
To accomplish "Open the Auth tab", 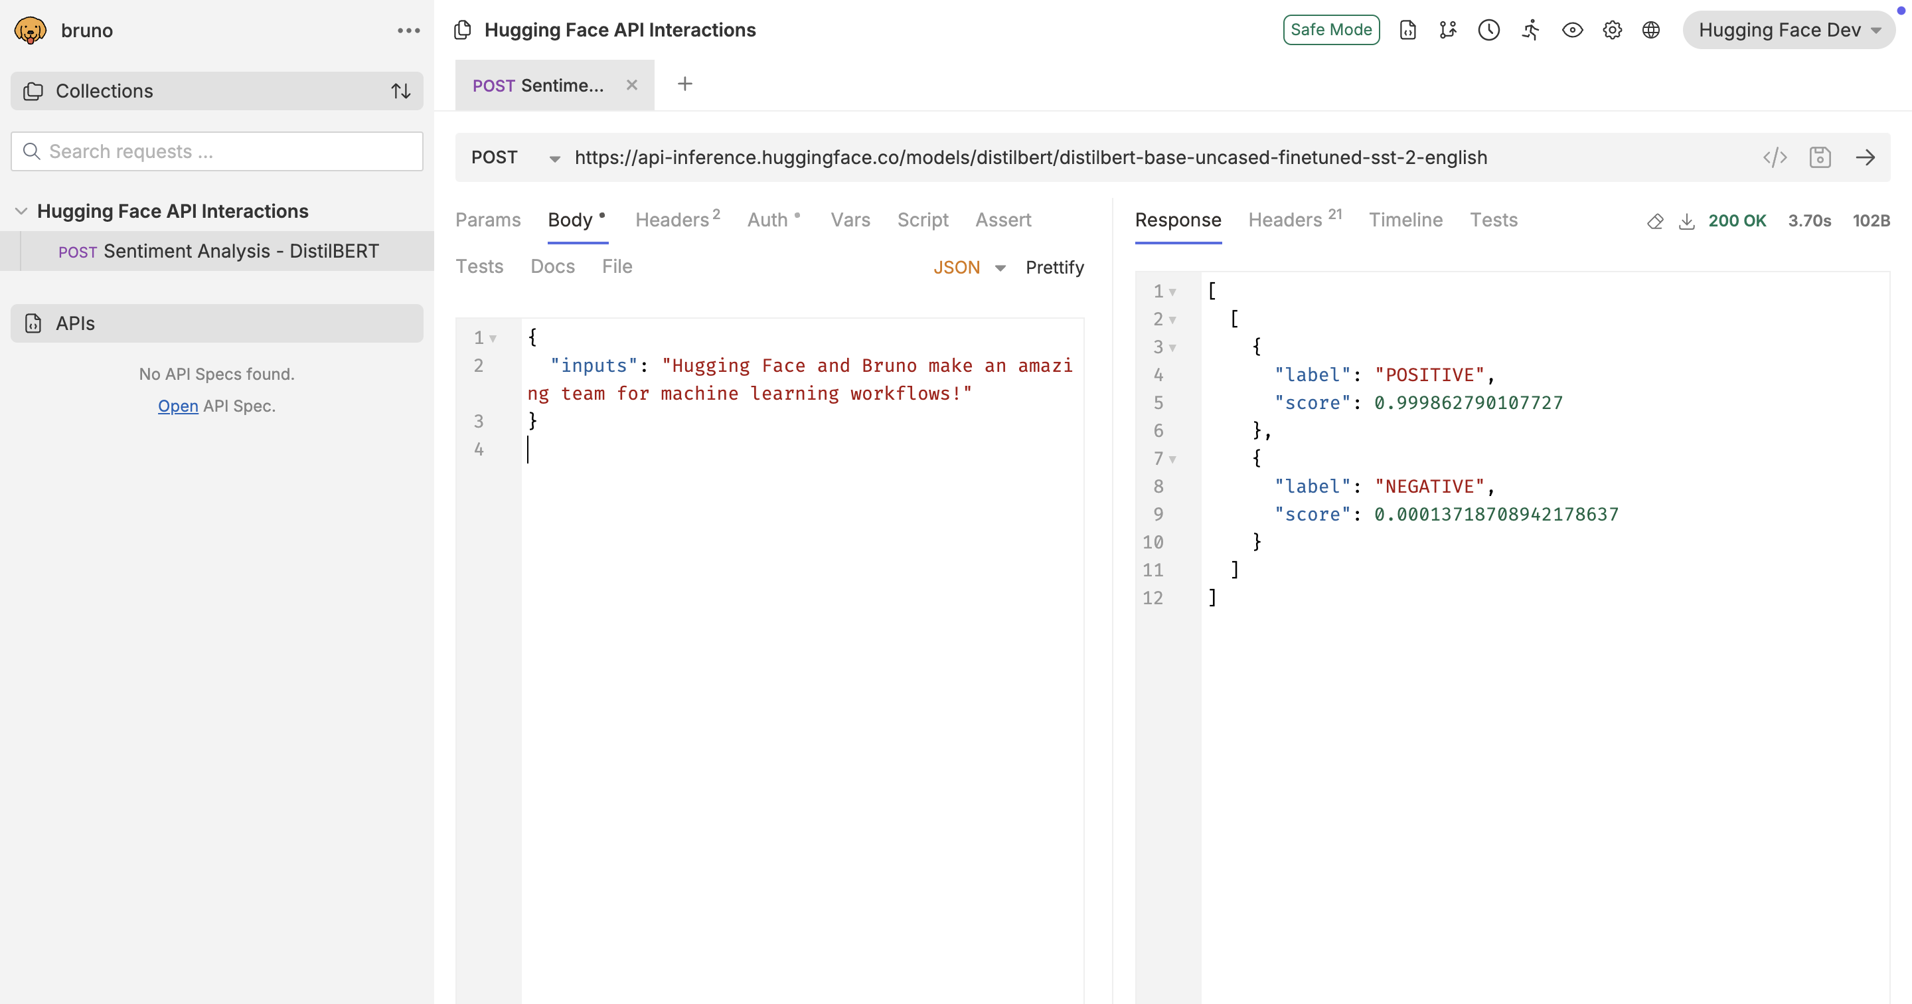I will pyautogui.click(x=773, y=220).
